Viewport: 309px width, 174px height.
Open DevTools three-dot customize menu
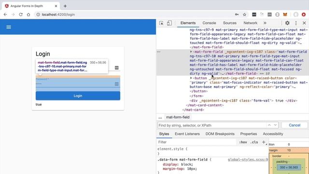(x=296, y=23)
